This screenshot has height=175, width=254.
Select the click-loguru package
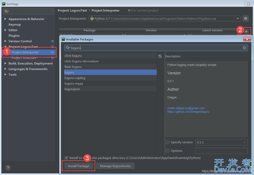point(110,56)
